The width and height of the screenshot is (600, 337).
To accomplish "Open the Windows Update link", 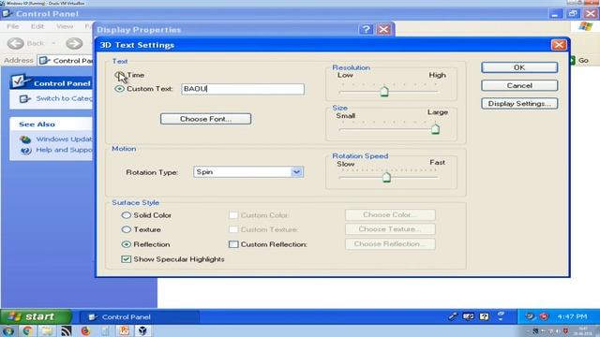I will point(64,139).
